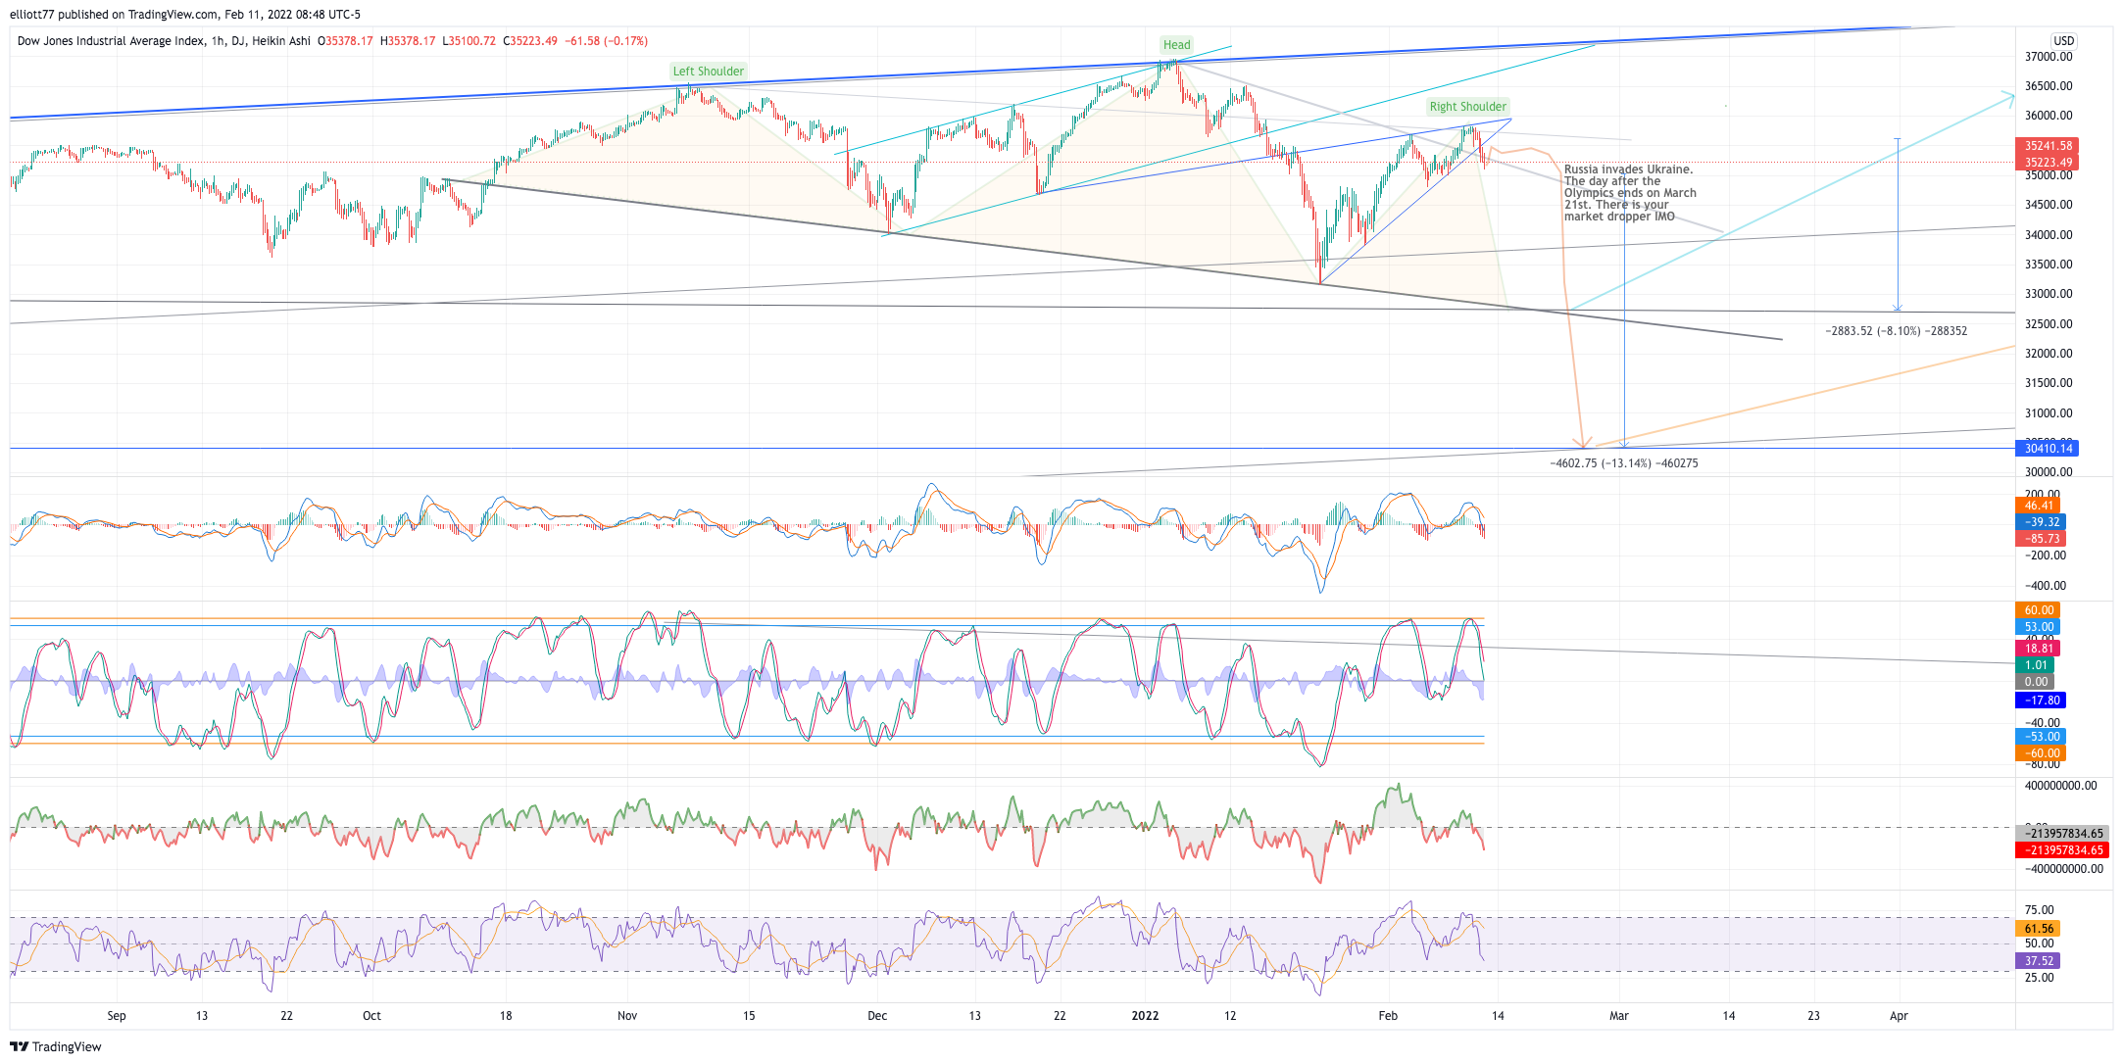Click the low value L35100.72
Viewport: 2123px width, 1064px height.
(469, 41)
